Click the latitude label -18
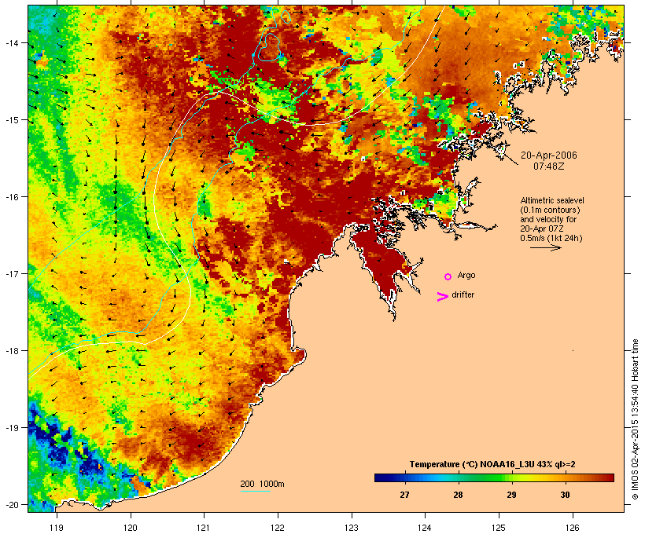Screen dimensions: 645x534 click(11, 351)
